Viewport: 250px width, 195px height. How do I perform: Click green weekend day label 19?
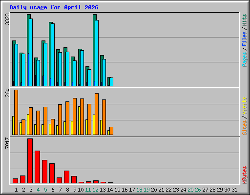coord(146,190)
